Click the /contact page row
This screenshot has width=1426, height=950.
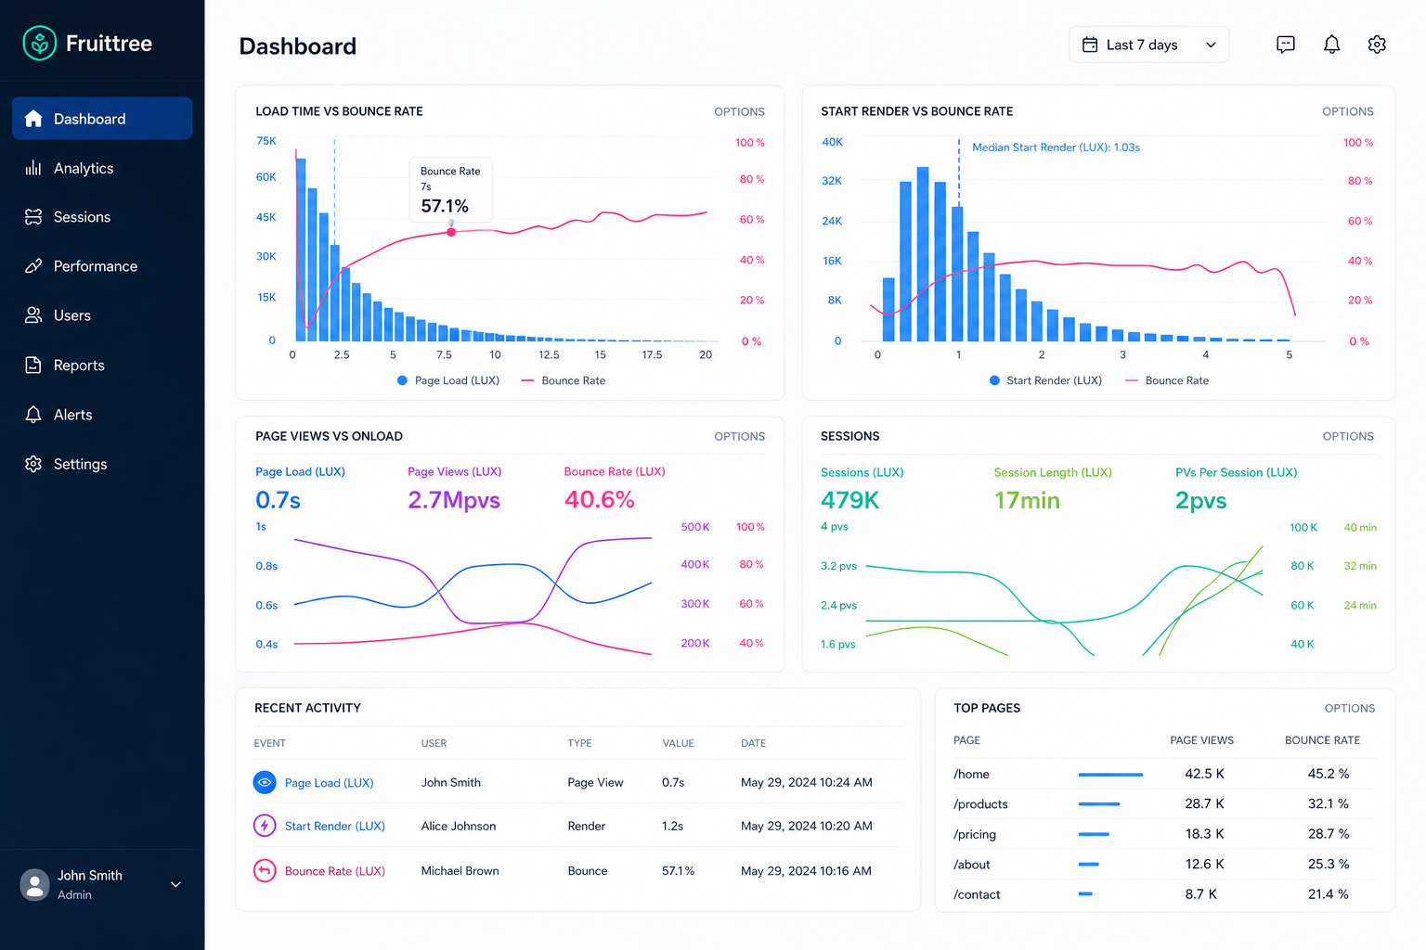[1164, 894]
